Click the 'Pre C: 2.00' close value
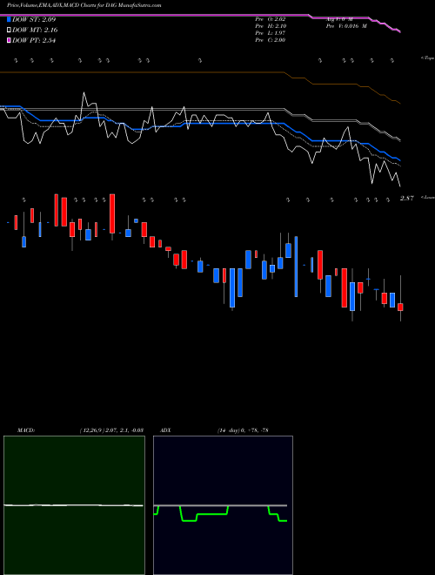The height and width of the screenshot is (575, 435). (x=271, y=40)
